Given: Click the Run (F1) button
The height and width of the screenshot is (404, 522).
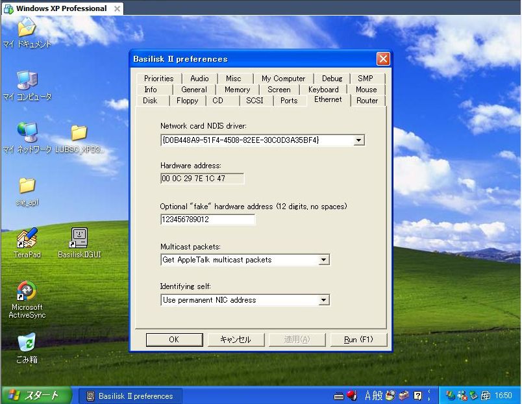Looking at the screenshot, I should [358, 340].
